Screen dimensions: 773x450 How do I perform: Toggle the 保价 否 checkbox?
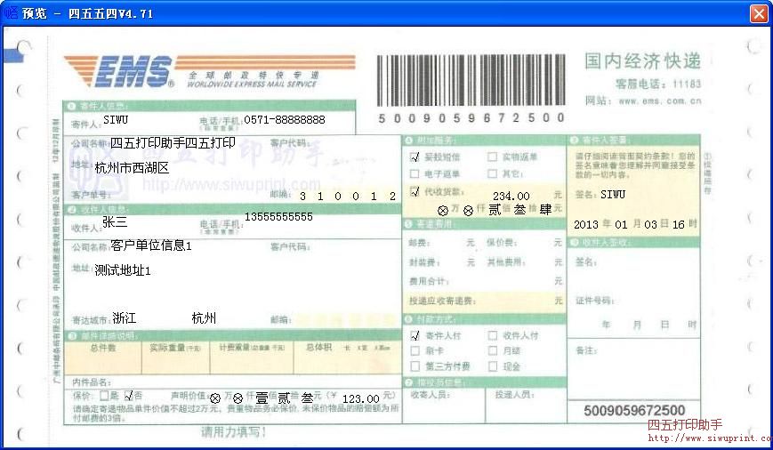click(129, 395)
